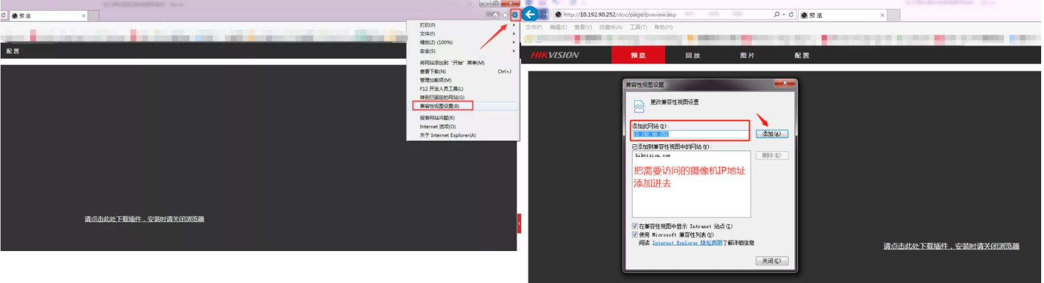This screenshot has width=1044, height=283.
Task: Toggle '在兼容性视图中显示 Intranet 站点' checkbox
Action: [635, 227]
